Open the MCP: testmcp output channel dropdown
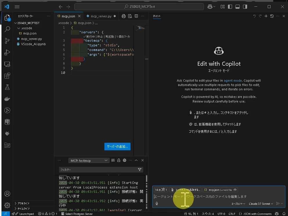 pos(89,160)
